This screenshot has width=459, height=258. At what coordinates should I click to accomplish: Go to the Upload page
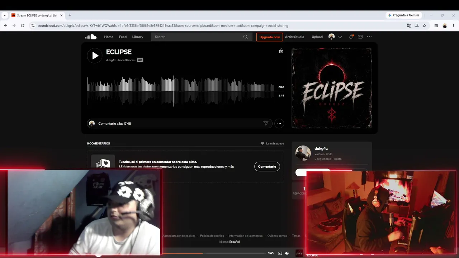click(317, 37)
